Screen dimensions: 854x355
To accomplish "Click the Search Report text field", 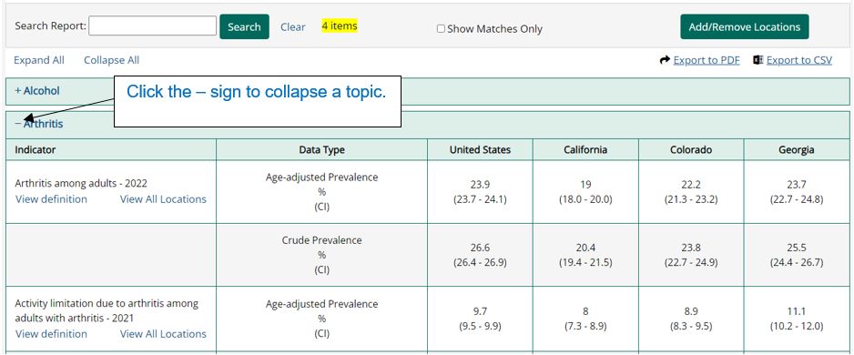I will point(153,25).
